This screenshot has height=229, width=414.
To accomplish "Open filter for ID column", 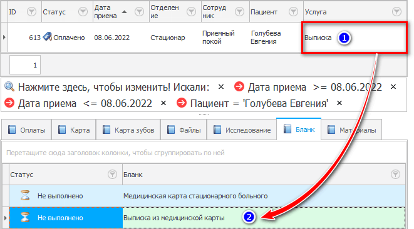I will tap(31, 12).
